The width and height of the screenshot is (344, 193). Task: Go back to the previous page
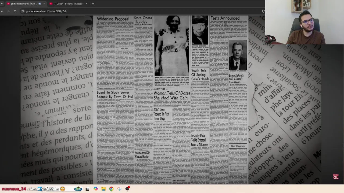[x=2, y=11]
